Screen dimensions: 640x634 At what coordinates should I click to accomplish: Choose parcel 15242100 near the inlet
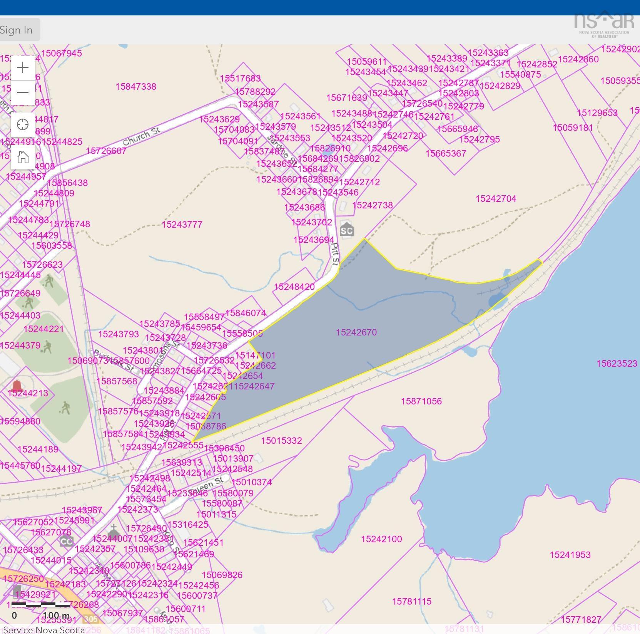click(x=381, y=539)
